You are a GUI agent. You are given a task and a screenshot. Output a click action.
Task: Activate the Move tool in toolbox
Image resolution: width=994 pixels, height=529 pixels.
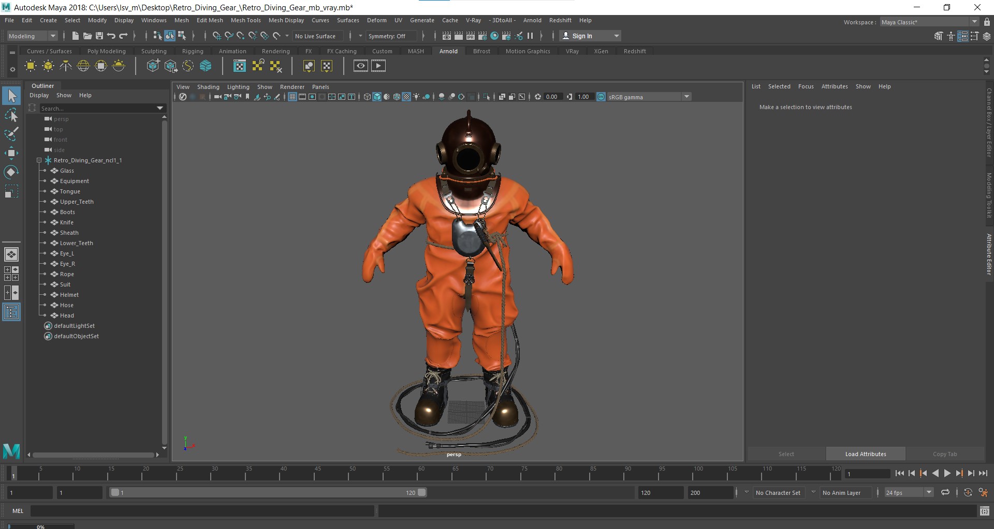point(11,153)
